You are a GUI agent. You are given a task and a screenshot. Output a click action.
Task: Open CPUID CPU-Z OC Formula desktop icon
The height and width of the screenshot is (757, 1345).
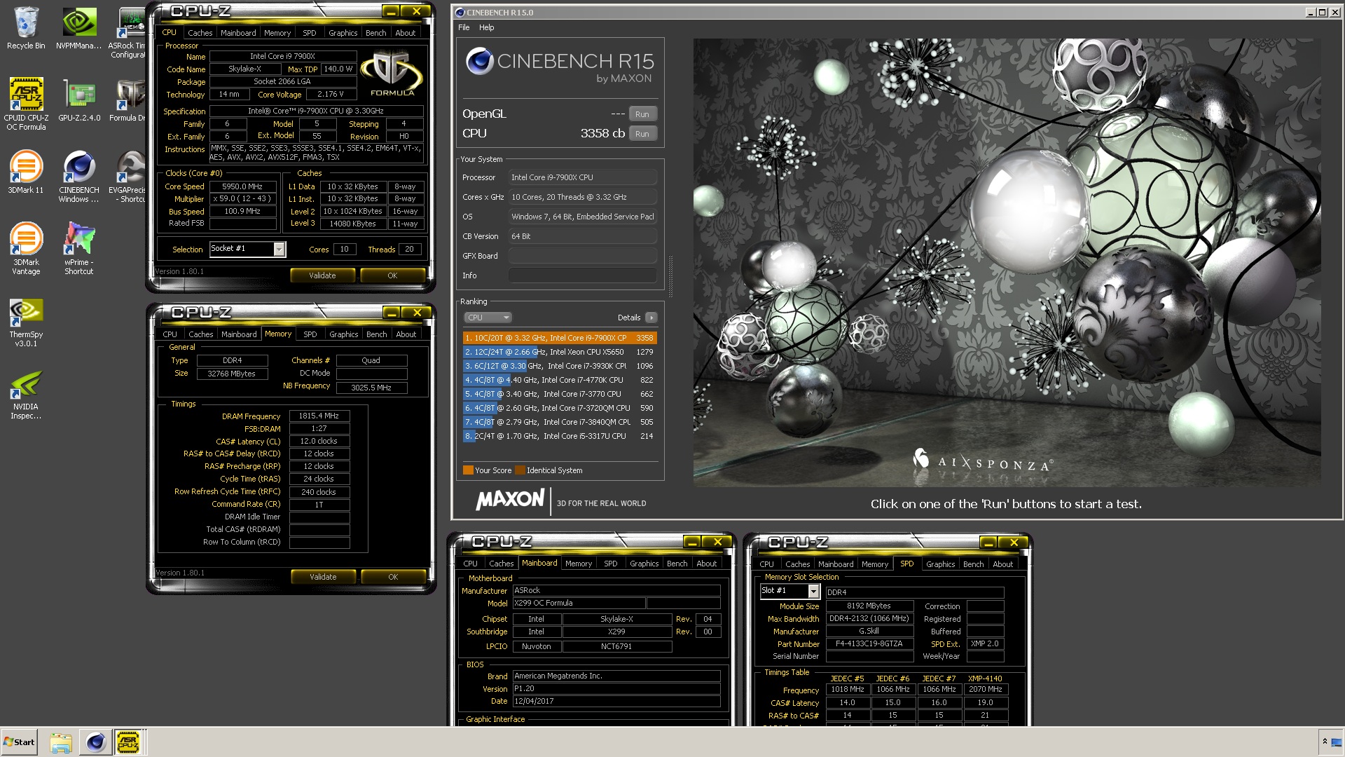tap(26, 104)
